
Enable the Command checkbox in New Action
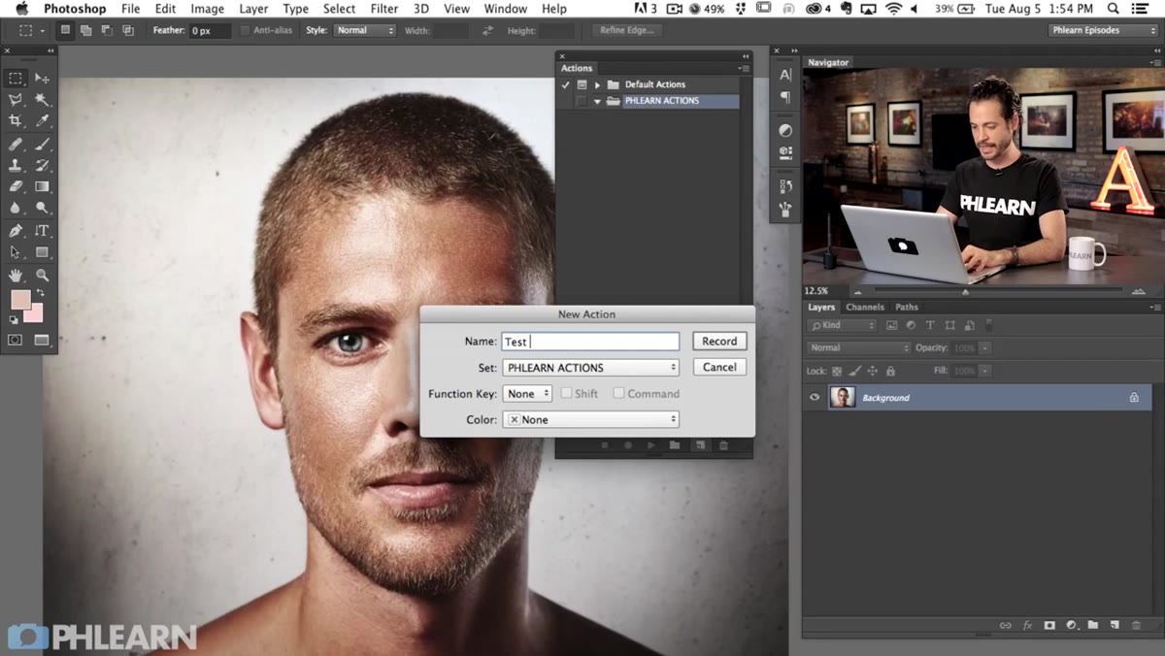click(618, 393)
